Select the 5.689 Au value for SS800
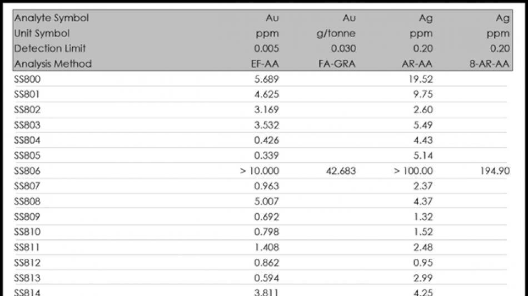Screen dimensions: 528x296 point(266,79)
